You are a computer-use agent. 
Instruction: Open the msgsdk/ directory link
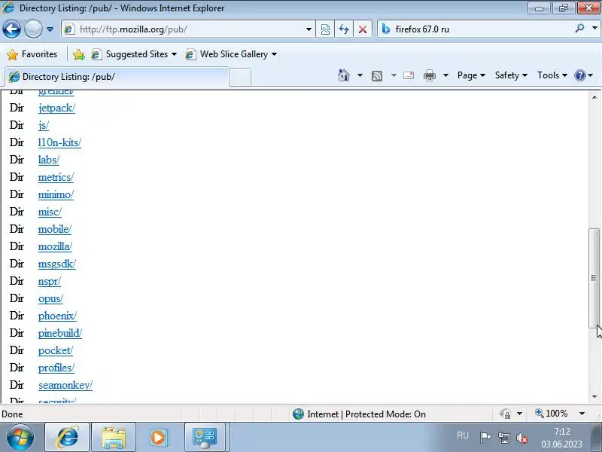57,264
